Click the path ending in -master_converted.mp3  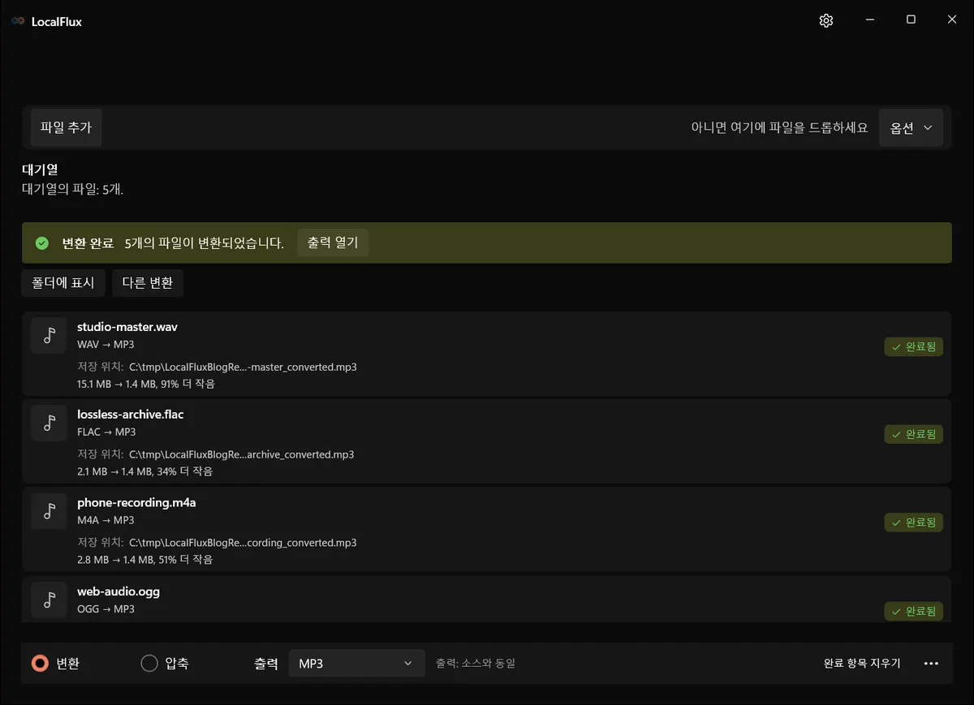tap(243, 367)
